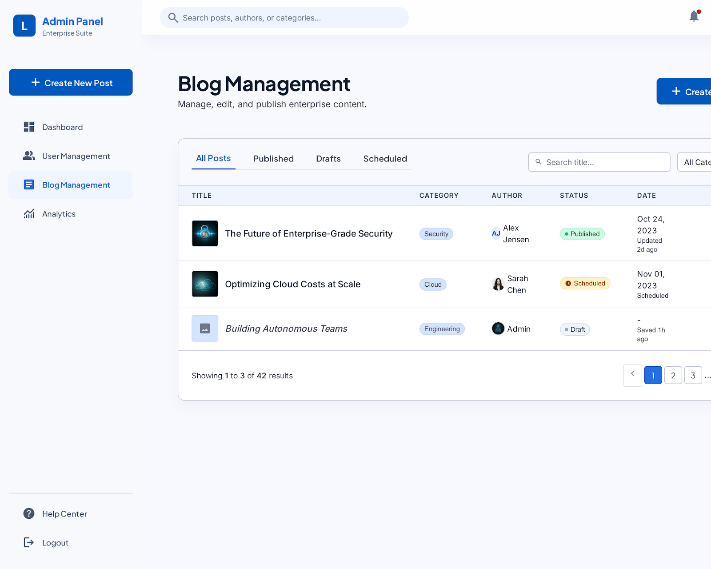
Task: Click the Admin Panel brand title
Action: [72, 21]
